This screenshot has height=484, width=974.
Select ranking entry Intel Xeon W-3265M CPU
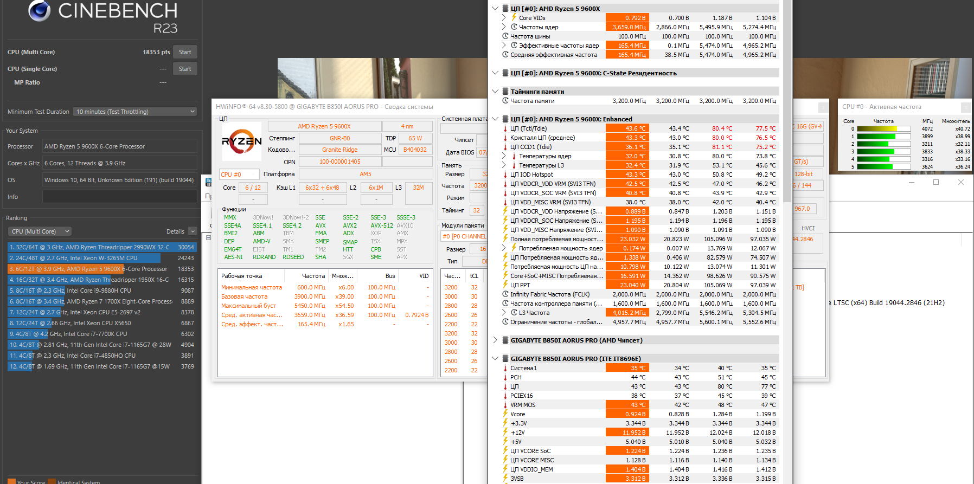[x=101, y=258]
